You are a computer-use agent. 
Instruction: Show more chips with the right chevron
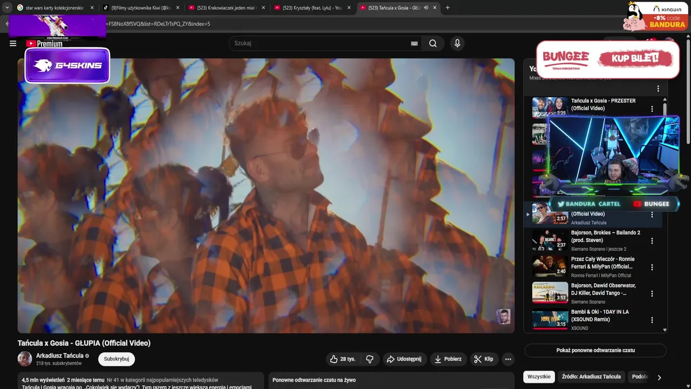(x=659, y=377)
